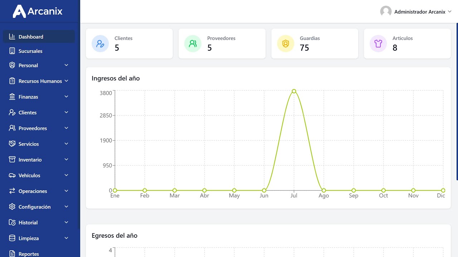
Task: Open the Clientes summary card
Action: [x=129, y=44]
